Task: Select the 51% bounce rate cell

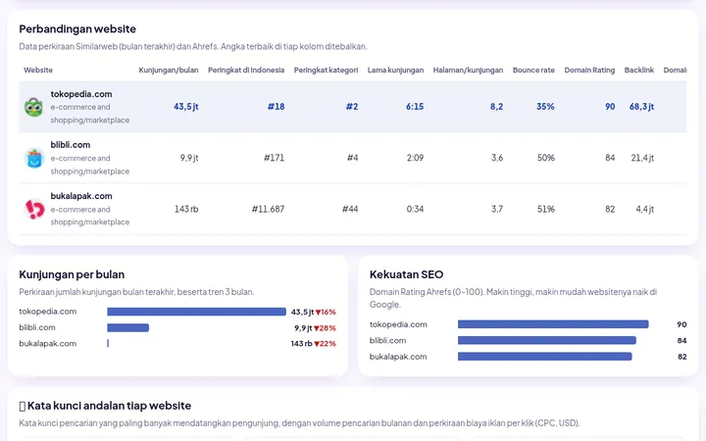Action: point(546,209)
